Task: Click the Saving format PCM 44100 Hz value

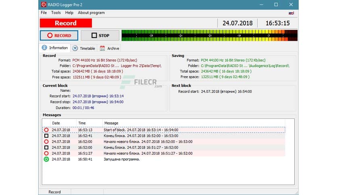Action: pyautogui.click(x=233, y=60)
